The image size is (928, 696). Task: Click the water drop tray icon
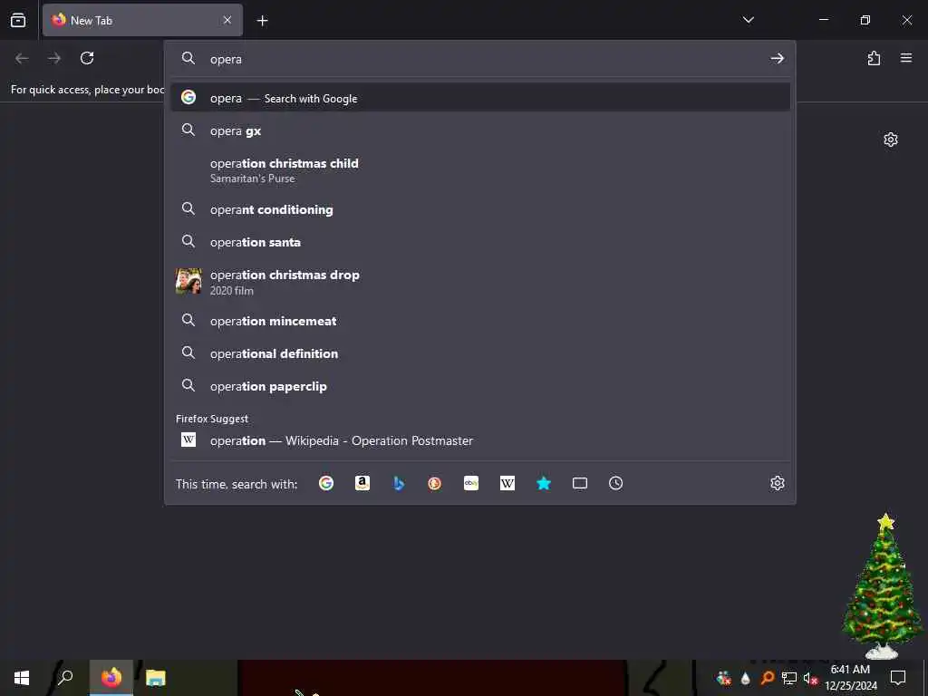746,678
